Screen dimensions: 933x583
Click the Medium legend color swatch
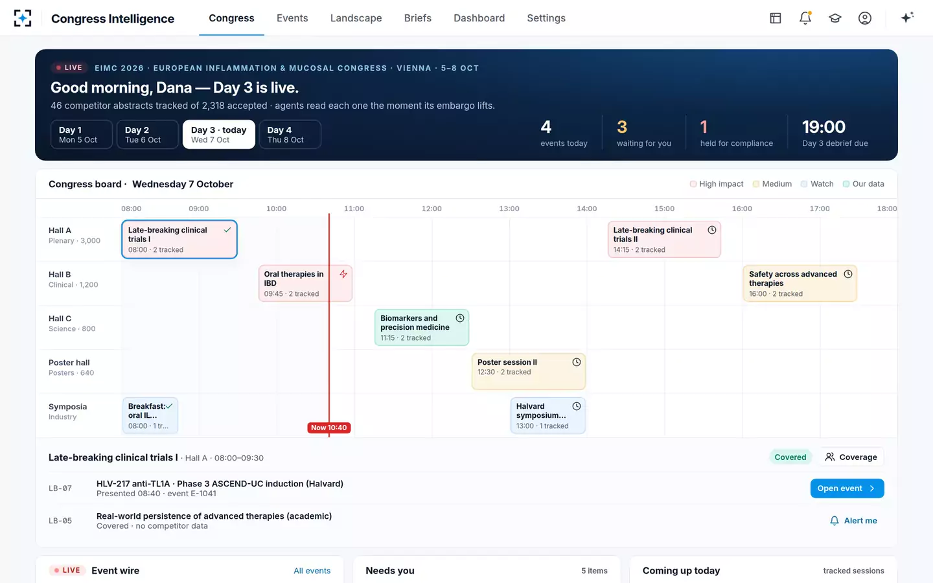(756, 184)
